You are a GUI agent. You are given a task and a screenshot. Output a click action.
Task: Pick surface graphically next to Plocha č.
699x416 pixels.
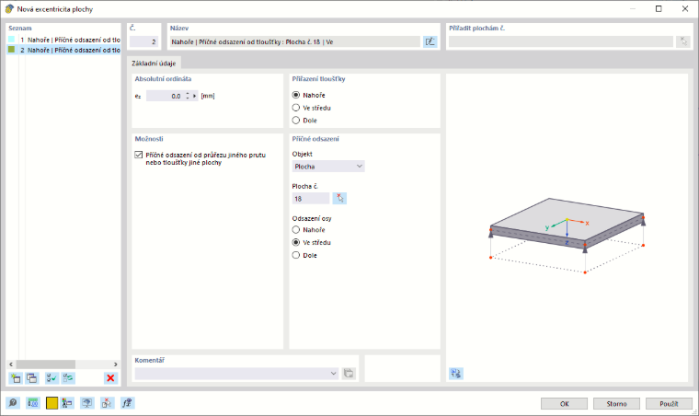pos(339,199)
